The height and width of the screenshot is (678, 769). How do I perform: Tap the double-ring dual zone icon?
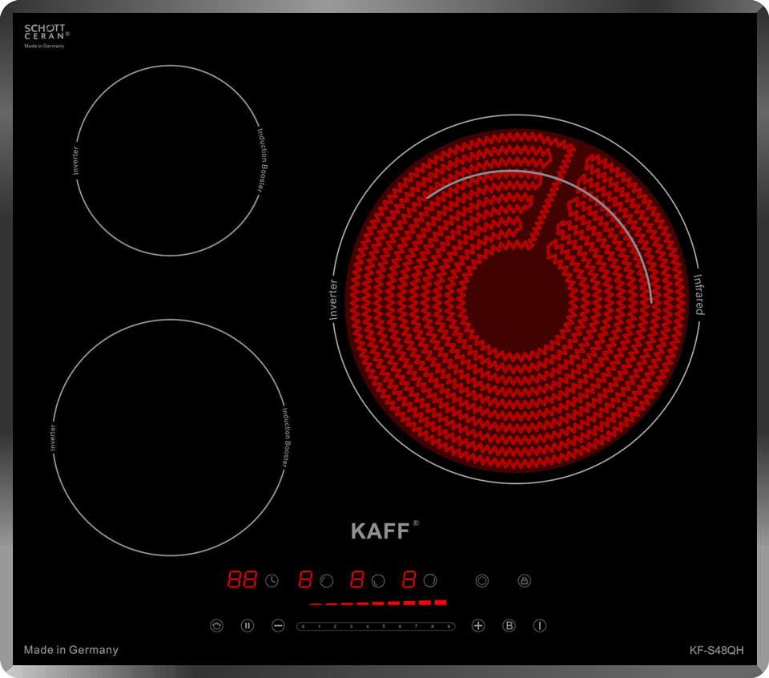[482, 581]
